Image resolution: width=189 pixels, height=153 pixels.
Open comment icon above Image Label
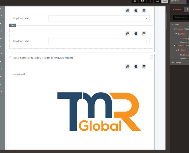[144, 67]
